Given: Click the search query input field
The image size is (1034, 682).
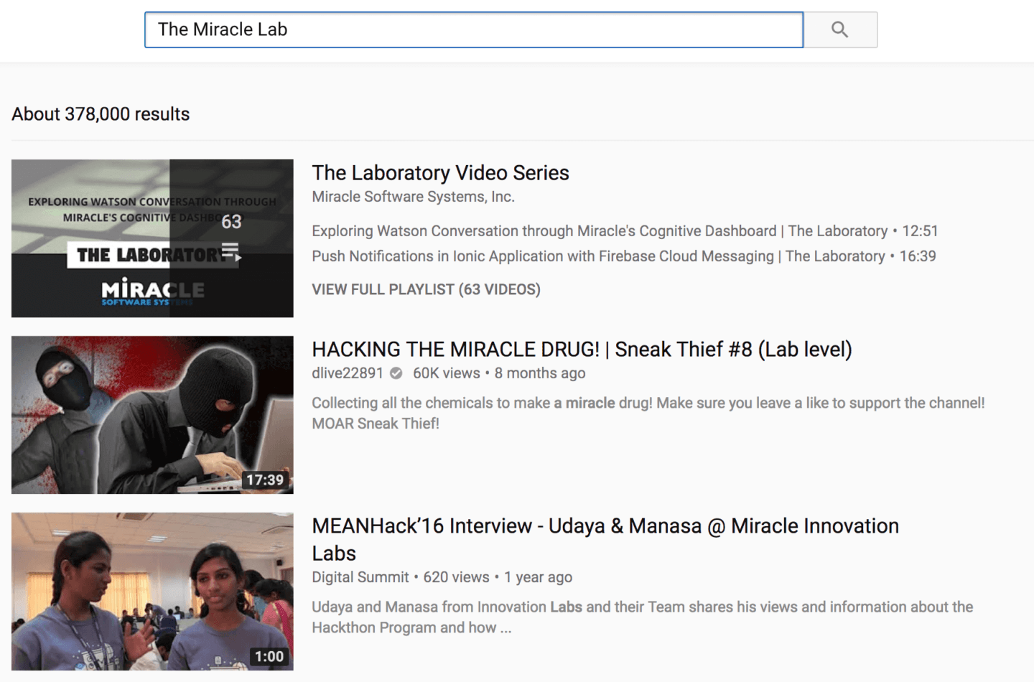Looking at the screenshot, I should pos(474,29).
